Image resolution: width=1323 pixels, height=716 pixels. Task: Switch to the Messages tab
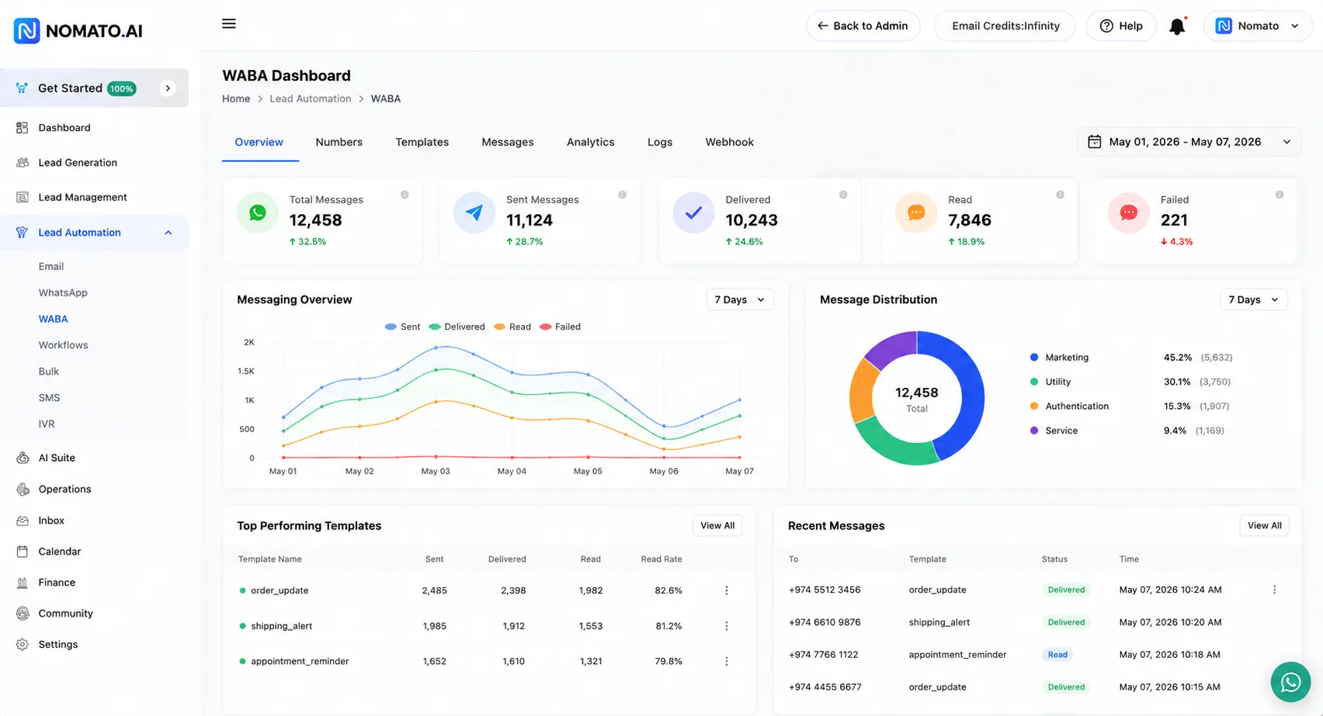tap(508, 143)
